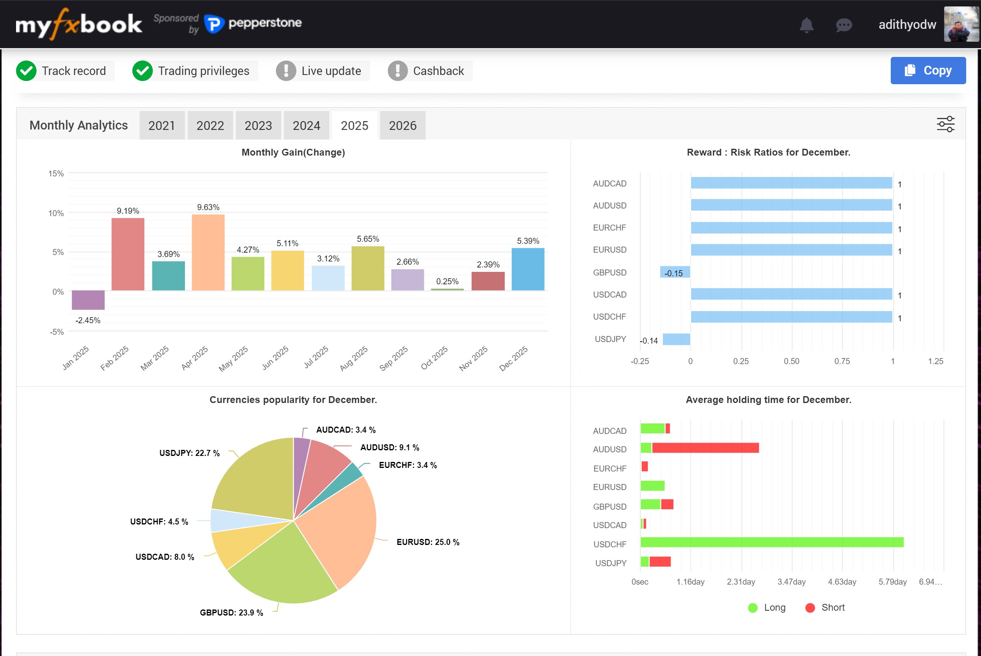Open the notifications bell icon

click(806, 25)
